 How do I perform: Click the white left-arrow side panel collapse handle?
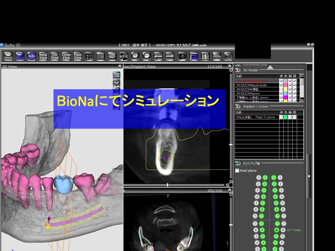(309, 176)
